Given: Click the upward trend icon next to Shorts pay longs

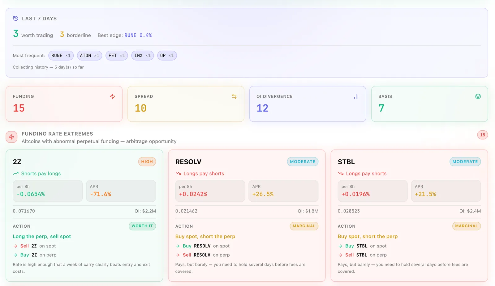Looking at the screenshot, I should click(16, 174).
